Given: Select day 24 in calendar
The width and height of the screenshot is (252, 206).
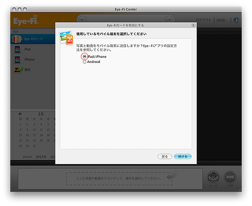Looking at the screenshot, I should coord(34,141).
